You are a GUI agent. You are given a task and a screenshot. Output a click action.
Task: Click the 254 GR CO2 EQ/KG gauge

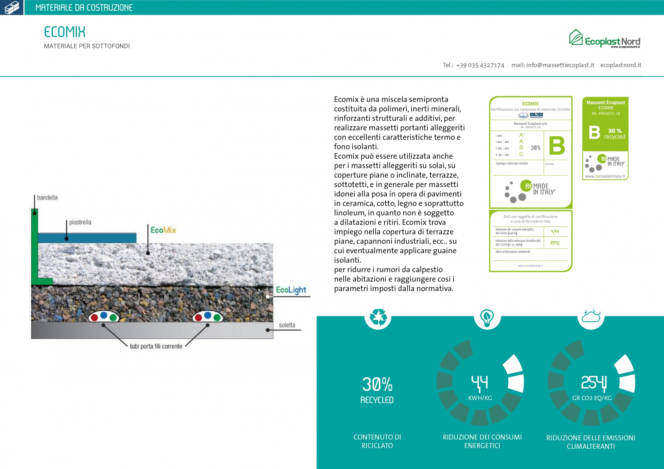592,383
